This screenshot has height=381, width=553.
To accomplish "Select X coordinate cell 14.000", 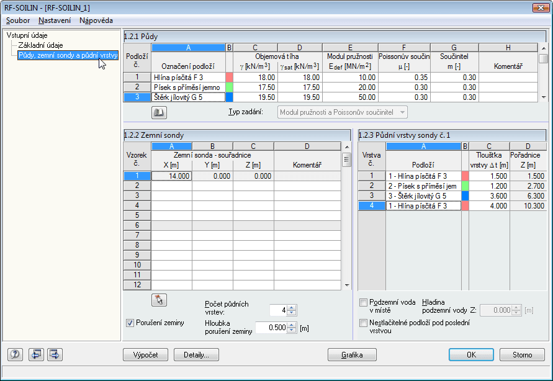I will (x=172, y=176).
